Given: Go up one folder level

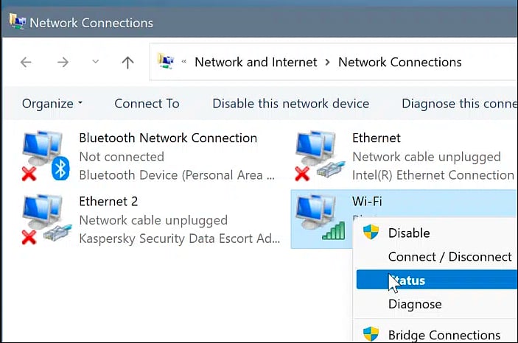Looking at the screenshot, I should click(x=127, y=63).
